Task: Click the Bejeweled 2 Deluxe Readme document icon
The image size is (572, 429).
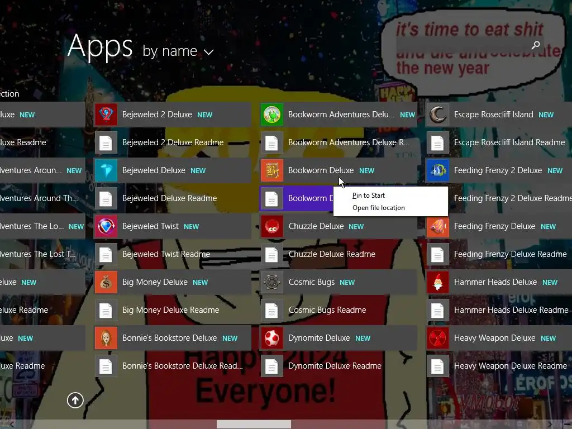Action: point(106,142)
